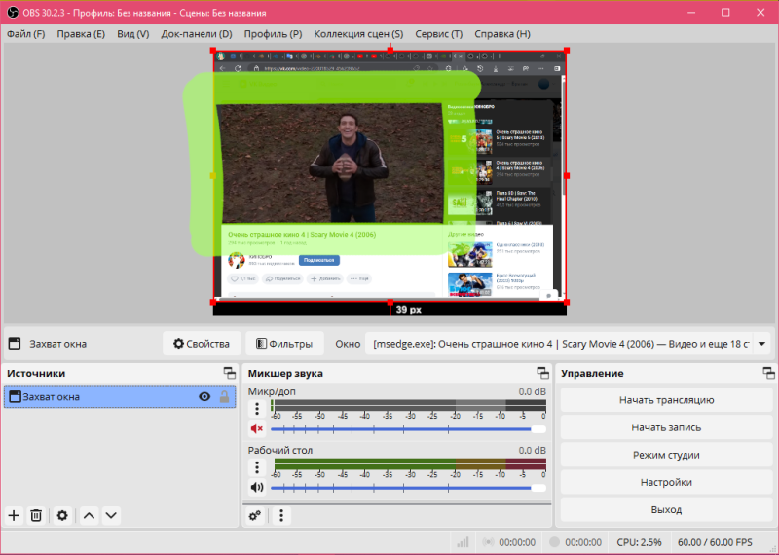Open the Док-панели (D) menu
Screen dimensions: 779x555
[x=197, y=34]
